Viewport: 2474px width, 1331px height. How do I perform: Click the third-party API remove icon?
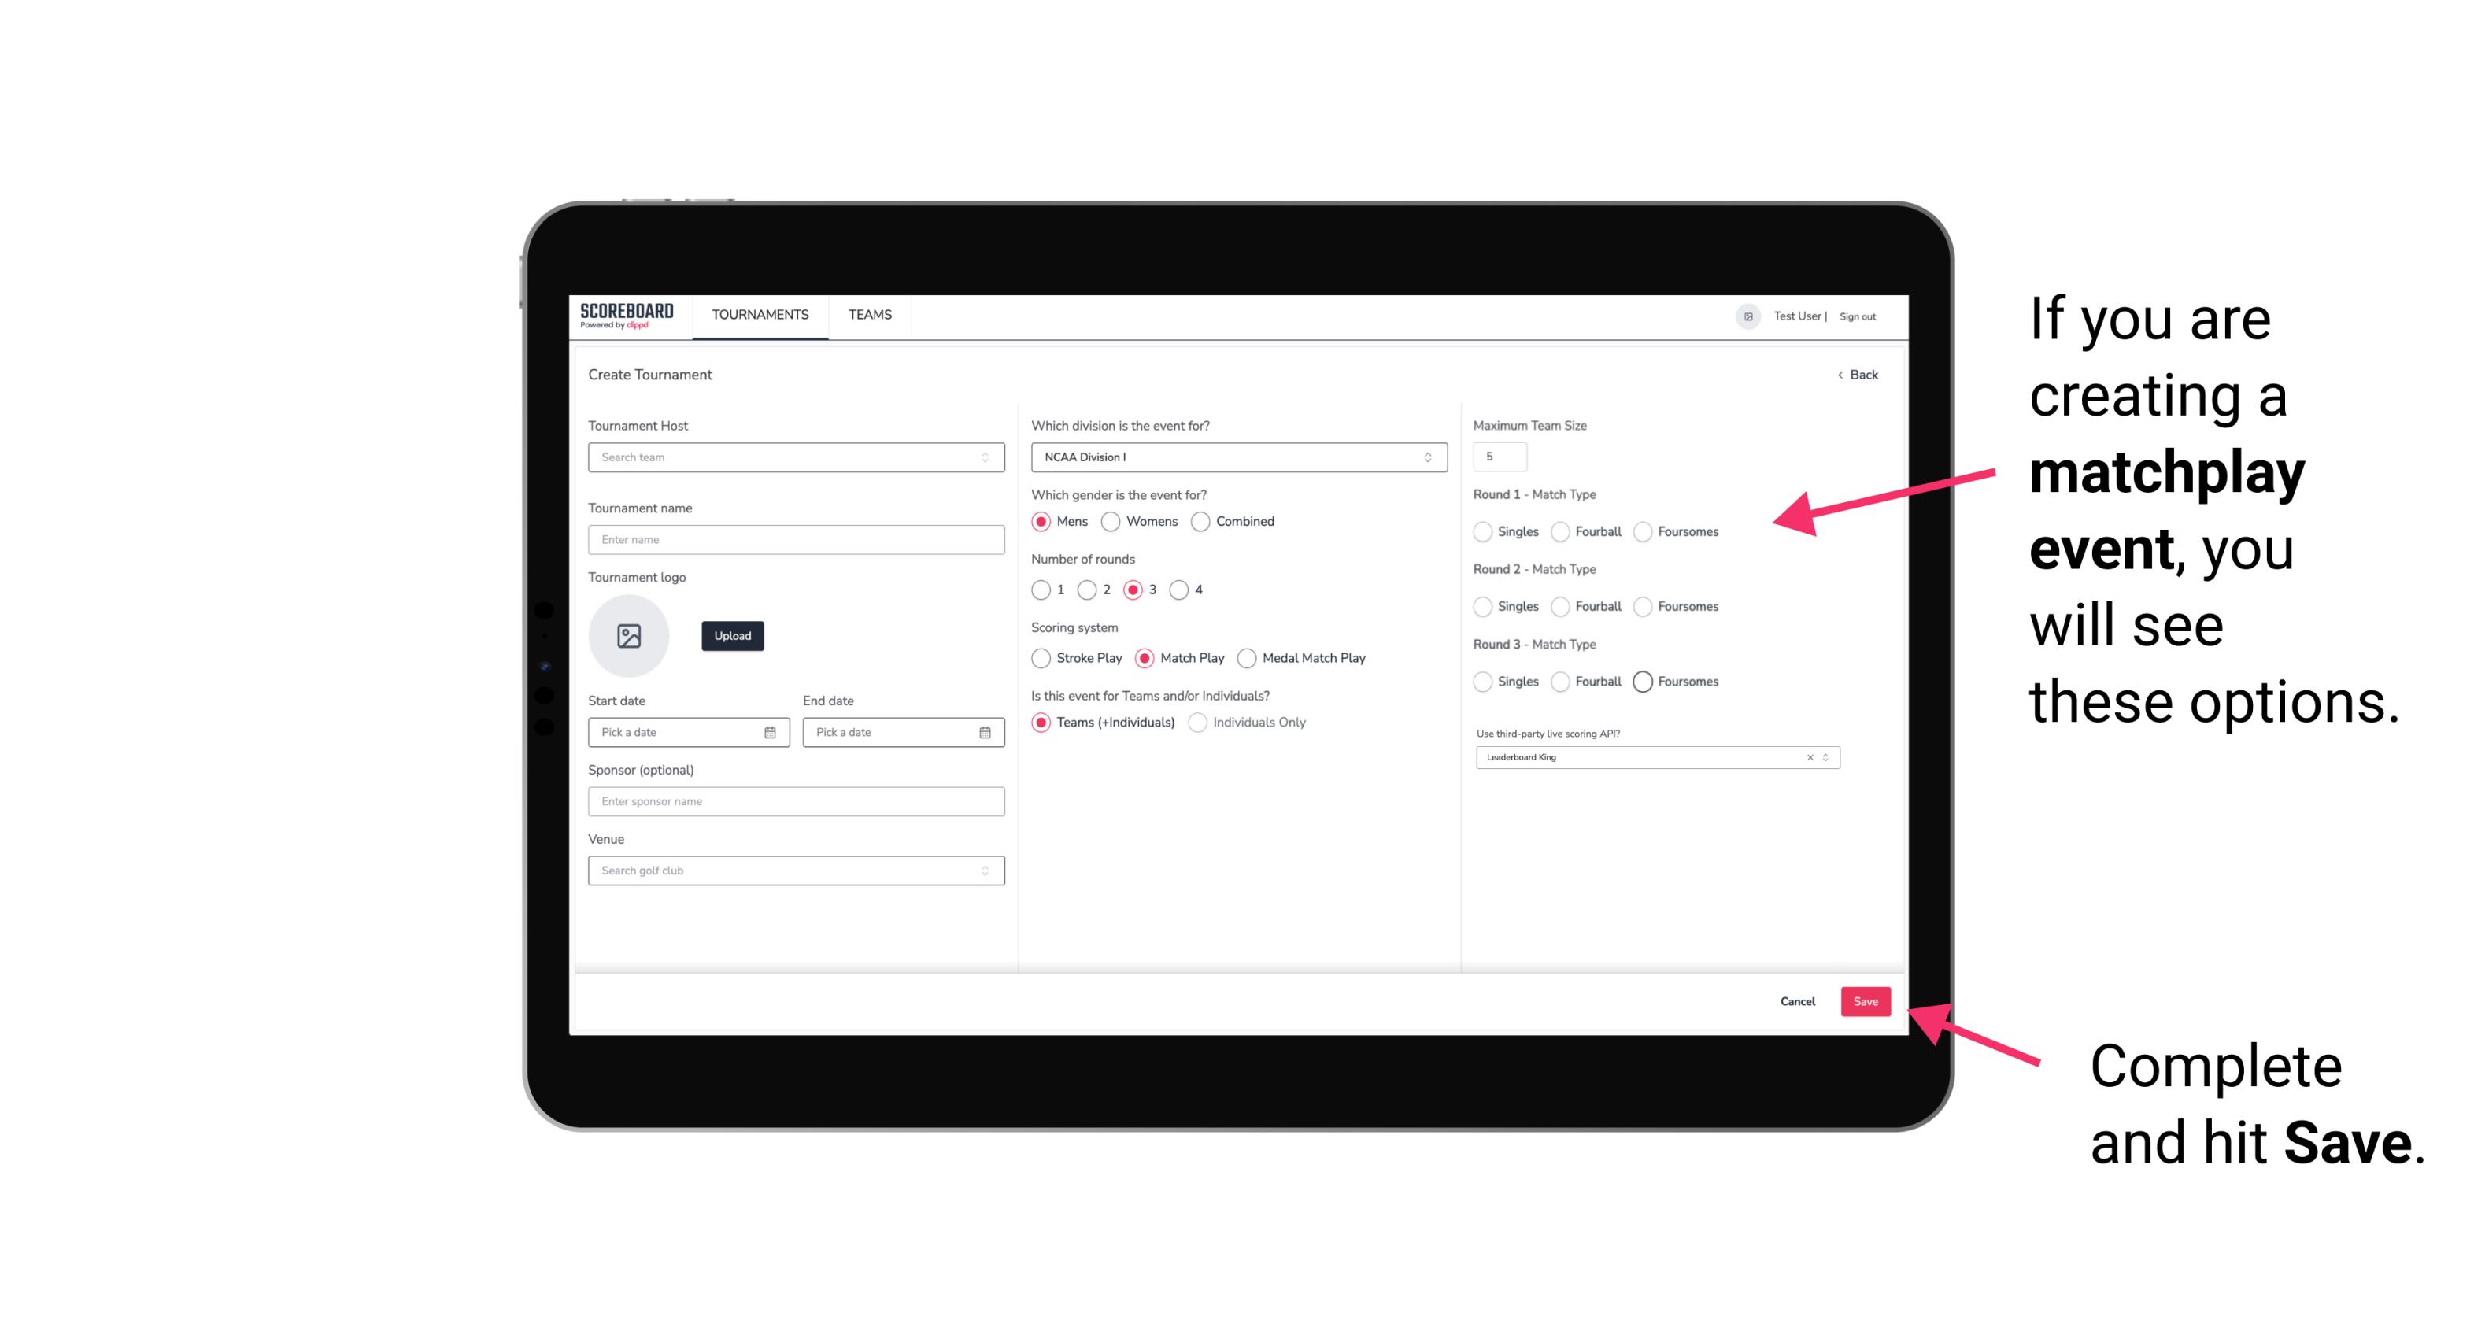coord(1810,756)
